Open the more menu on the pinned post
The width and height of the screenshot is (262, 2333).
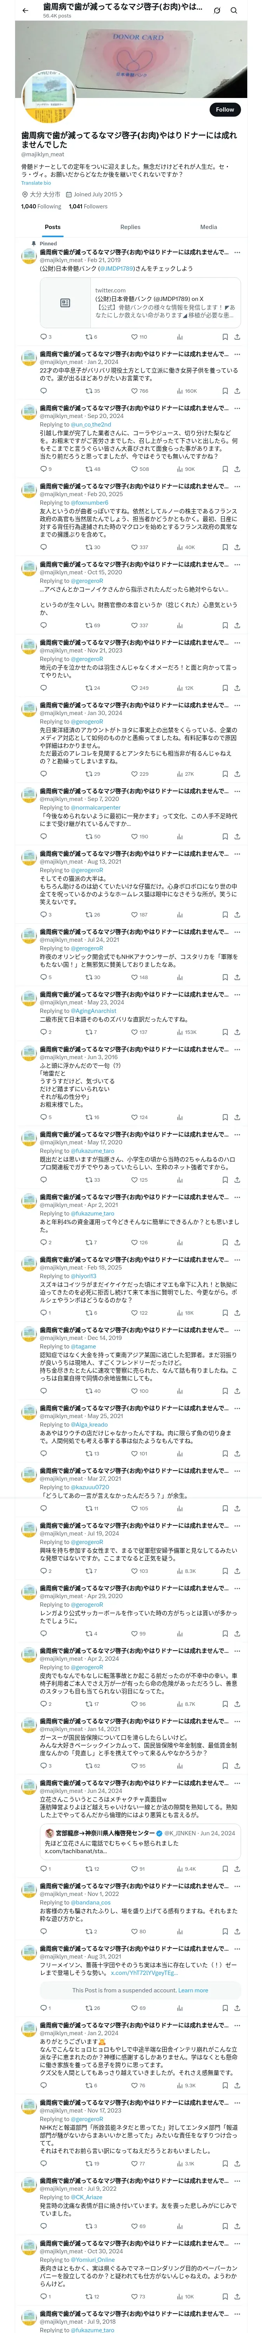(238, 253)
